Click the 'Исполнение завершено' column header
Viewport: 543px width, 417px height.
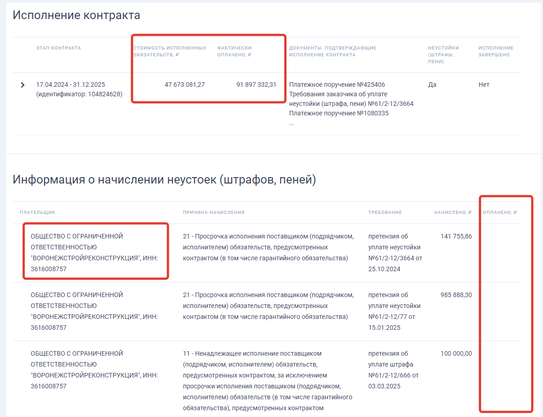[496, 51]
